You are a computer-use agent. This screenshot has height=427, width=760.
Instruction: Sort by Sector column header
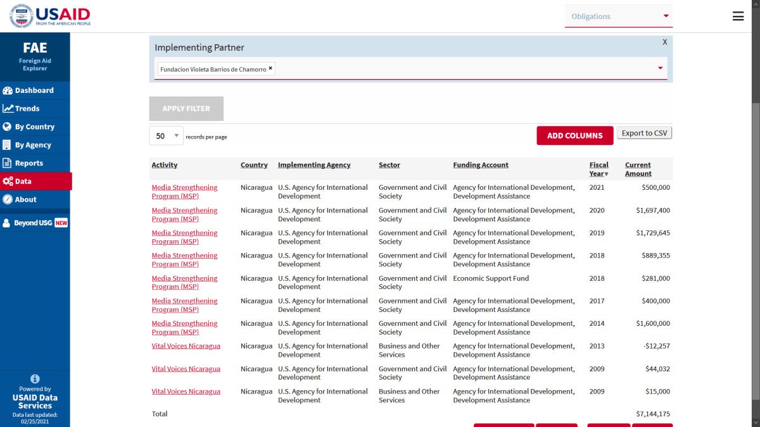click(x=389, y=165)
